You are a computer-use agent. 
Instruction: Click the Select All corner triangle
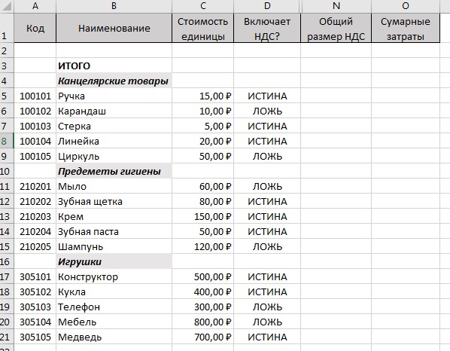[7, 6]
